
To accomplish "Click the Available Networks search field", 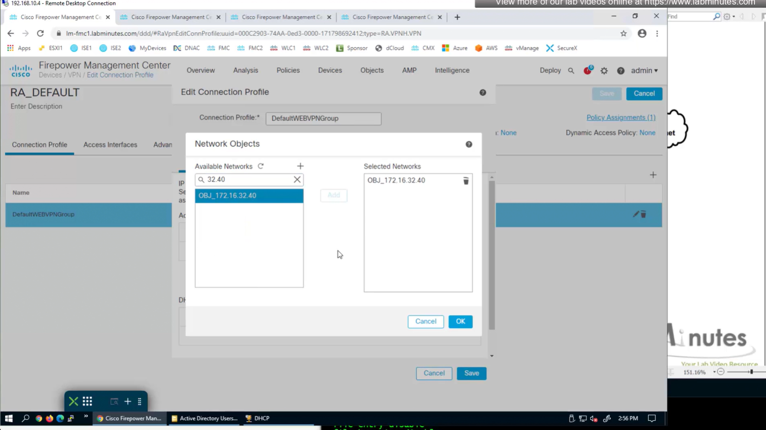I will coord(248,180).
